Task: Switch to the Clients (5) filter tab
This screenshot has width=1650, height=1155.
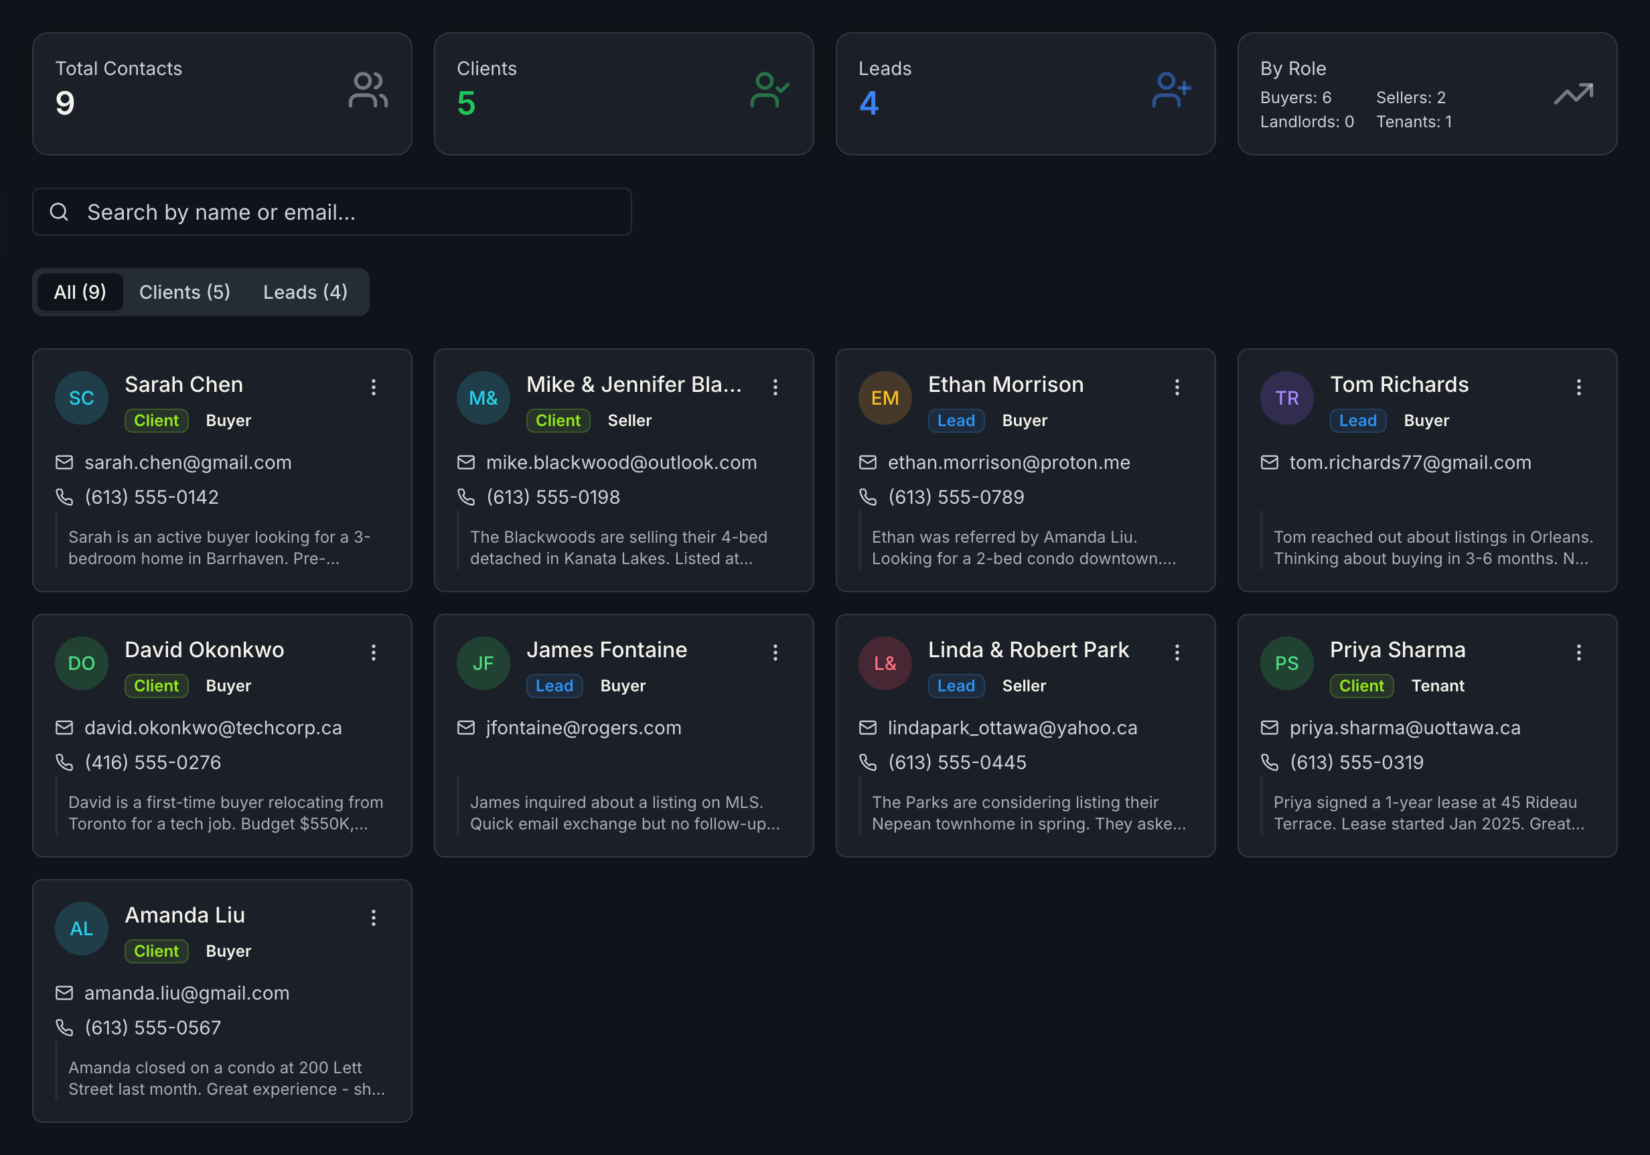Action: [x=184, y=292]
